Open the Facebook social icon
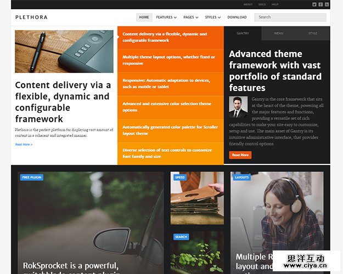The image size is (343, 274). coord(320,4)
